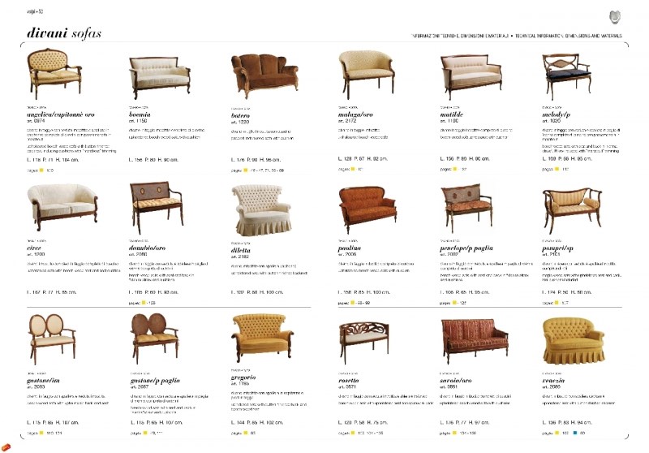Screen dimensions: 649x453
Task: Open the savoia/oro red striped sofa image
Action: pyautogui.click(x=475, y=341)
